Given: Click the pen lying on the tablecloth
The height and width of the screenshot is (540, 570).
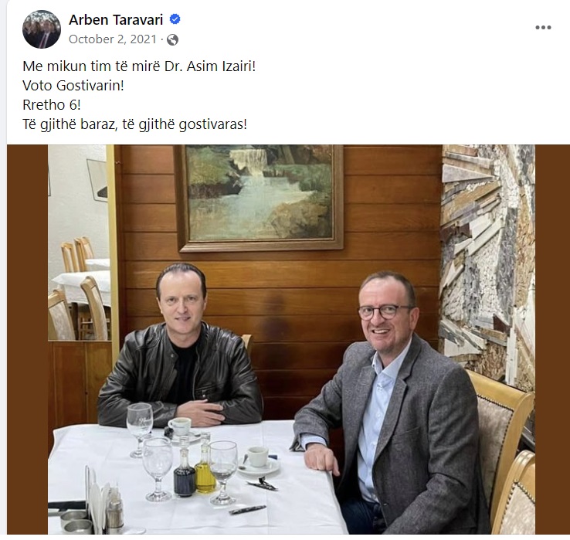Looking at the screenshot, I should click(x=248, y=510).
